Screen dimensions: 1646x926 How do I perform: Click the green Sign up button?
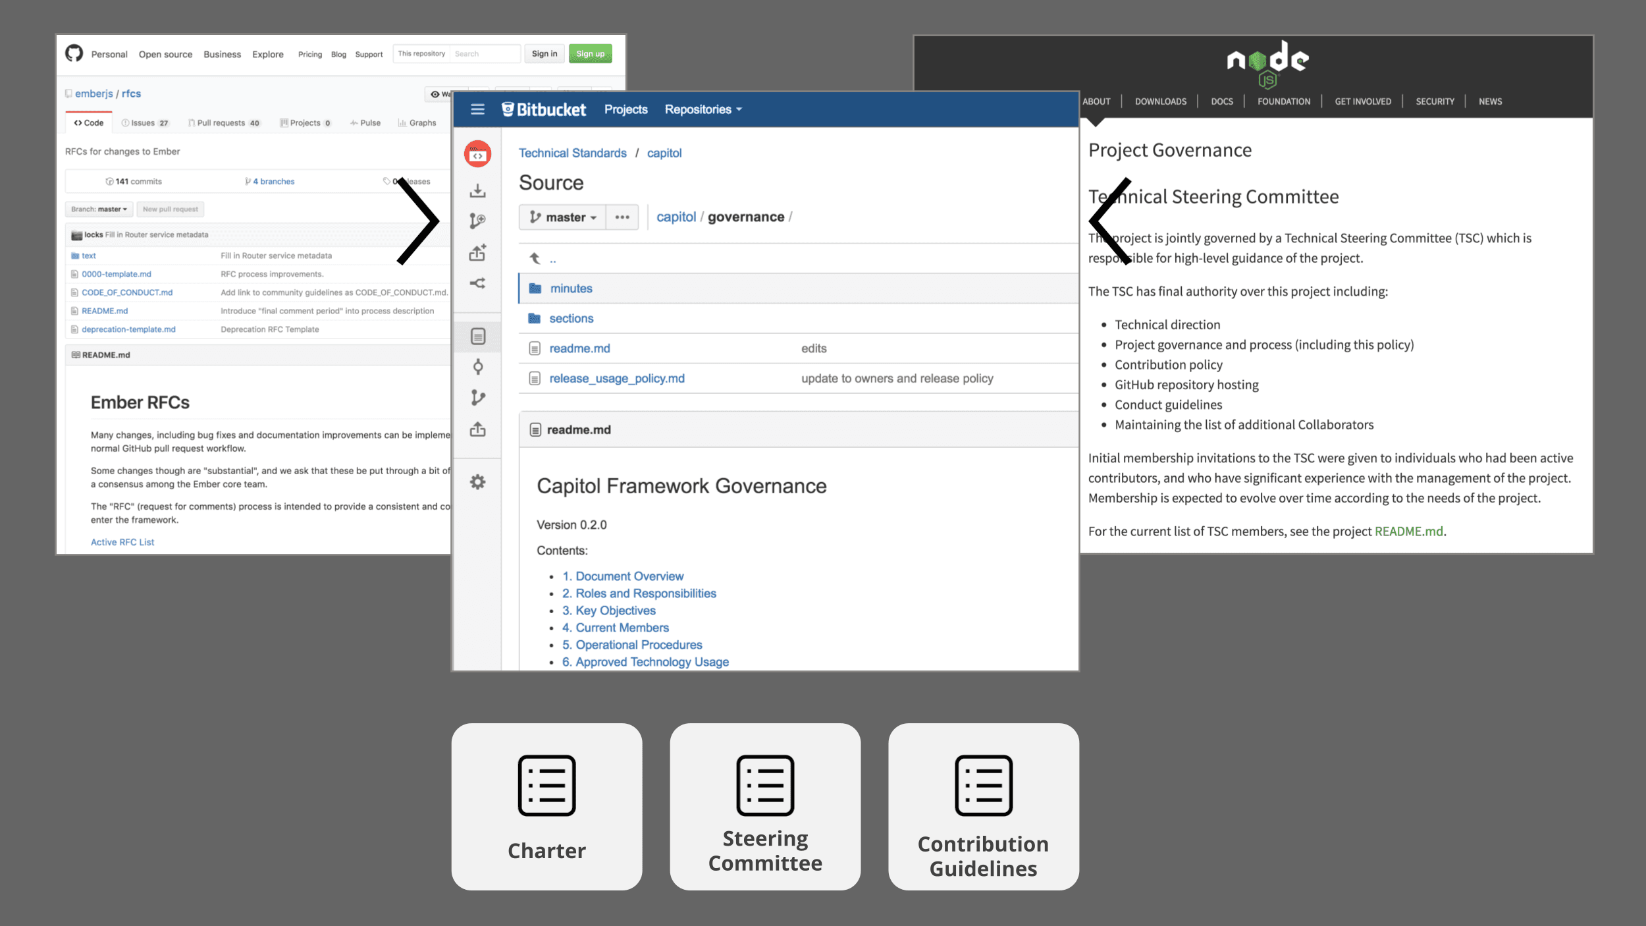coord(590,54)
